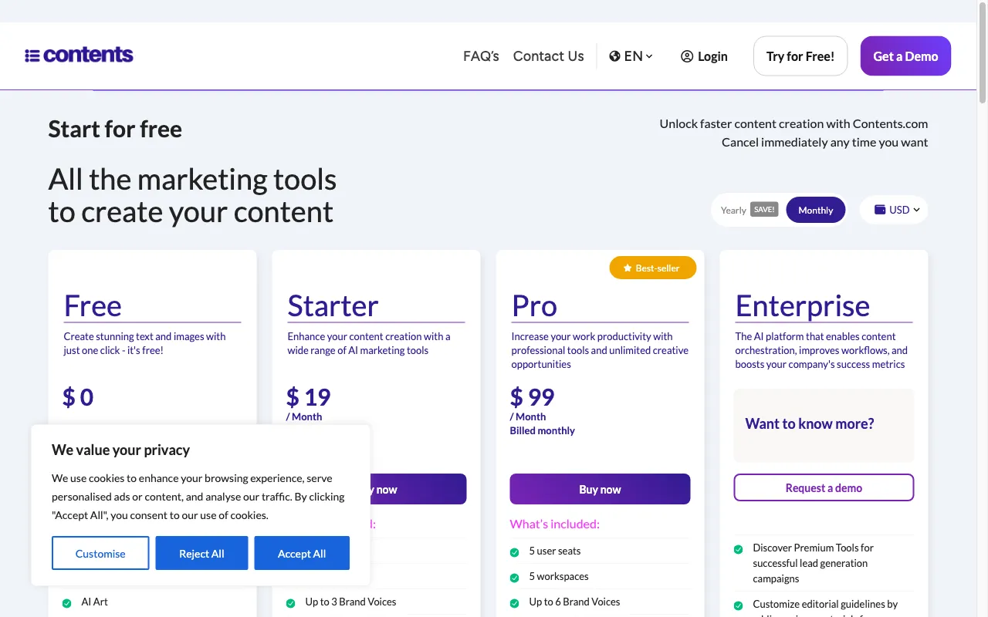Buy the Starter plan now
988x617 pixels.
(418, 489)
